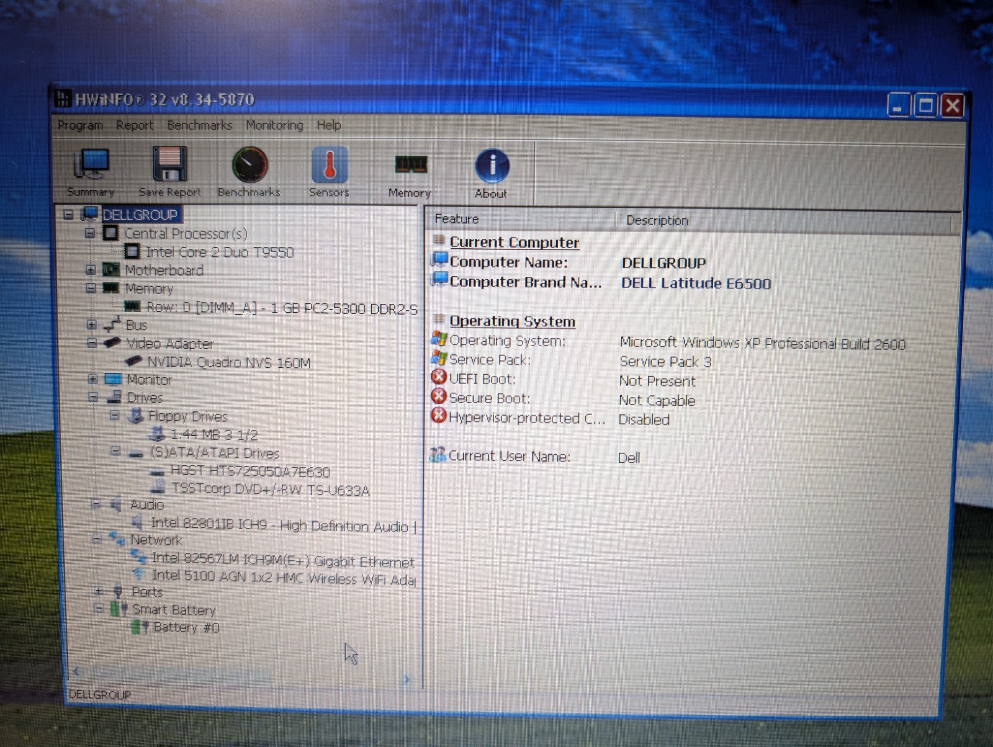Open the Benchmarks menu

(199, 125)
